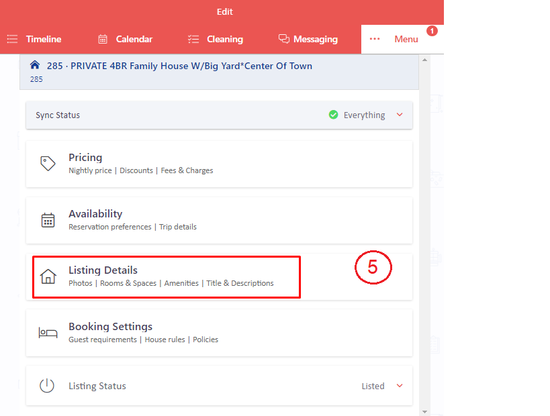The height and width of the screenshot is (416, 550).
Task: Click Rooms & Spaces under Listing Details
Action: click(128, 283)
